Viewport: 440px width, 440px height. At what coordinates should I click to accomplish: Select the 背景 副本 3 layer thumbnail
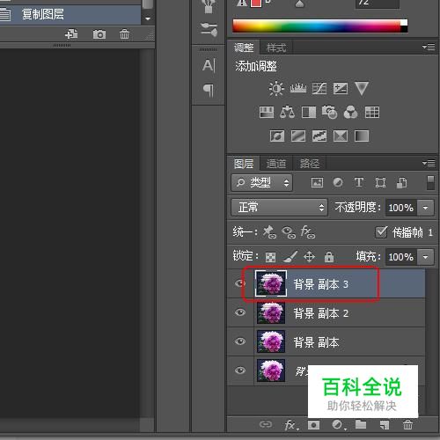[x=271, y=283]
